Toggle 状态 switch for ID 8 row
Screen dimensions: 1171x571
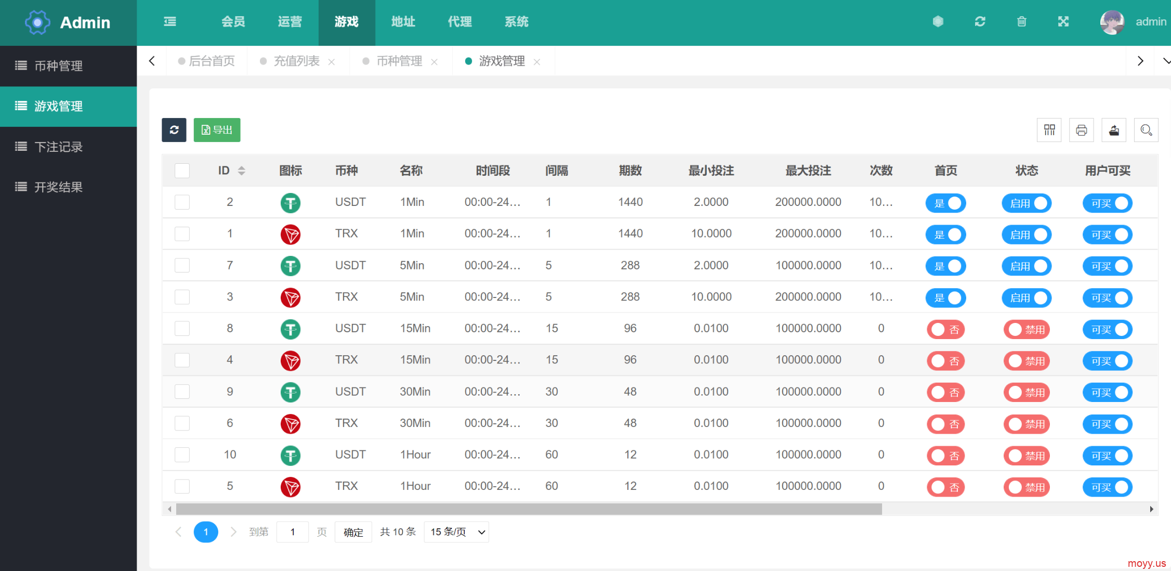(x=1026, y=329)
